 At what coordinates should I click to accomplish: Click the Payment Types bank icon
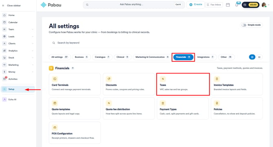pyautogui.click(x=163, y=103)
